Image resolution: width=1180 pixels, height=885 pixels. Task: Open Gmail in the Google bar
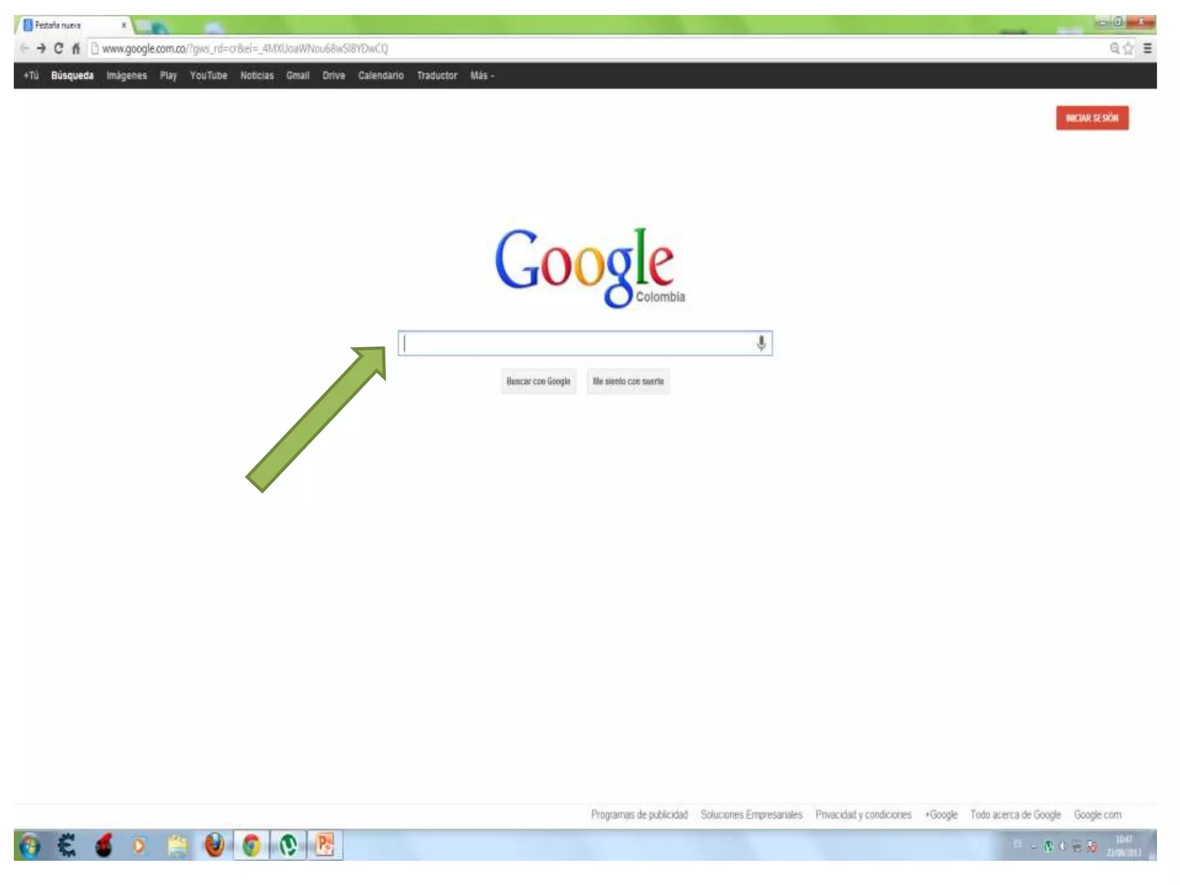coord(297,75)
